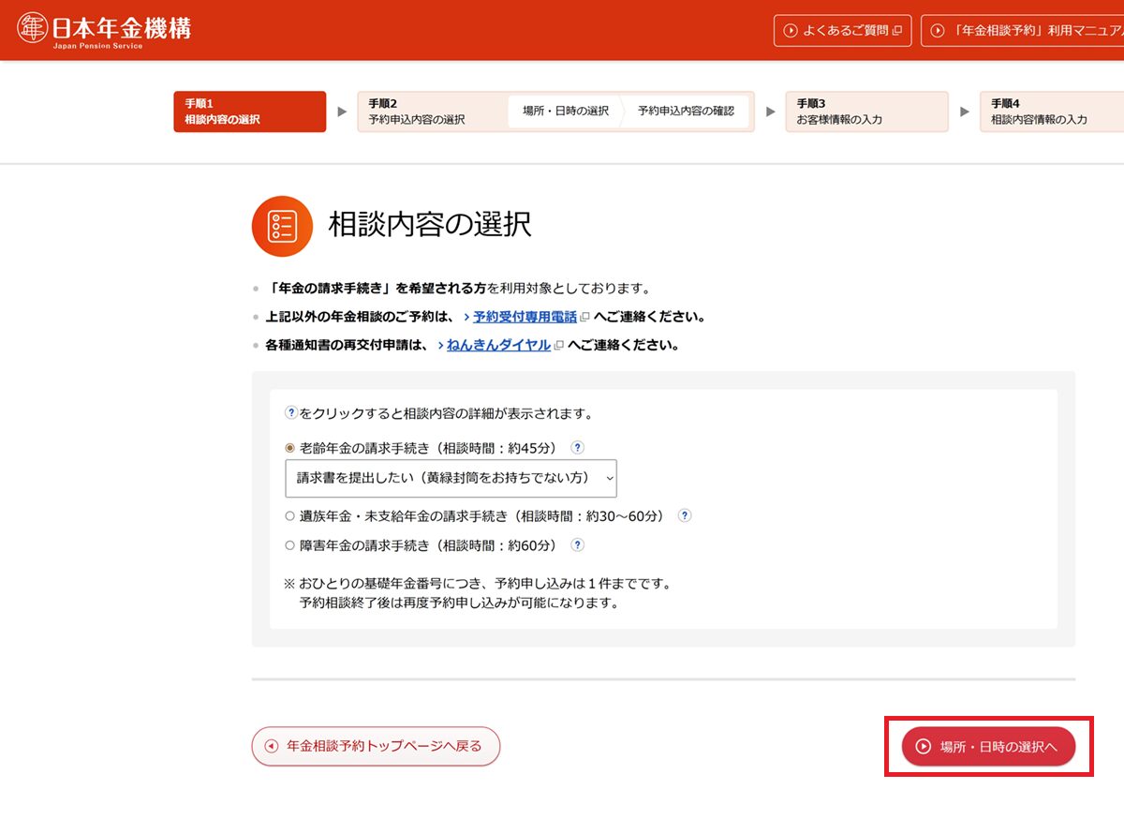This screenshot has height=819, width=1124.
Task: Proceed with 場所・日時の選択へ button
Action: pyautogui.click(x=988, y=747)
